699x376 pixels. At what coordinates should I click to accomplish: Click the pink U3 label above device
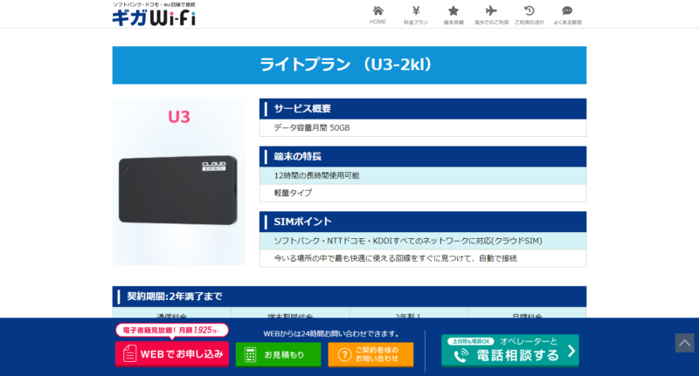(x=179, y=117)
